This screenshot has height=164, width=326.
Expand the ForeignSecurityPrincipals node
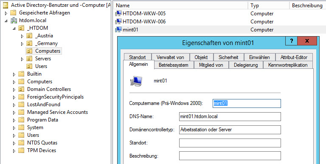click(x=14, y=97)
